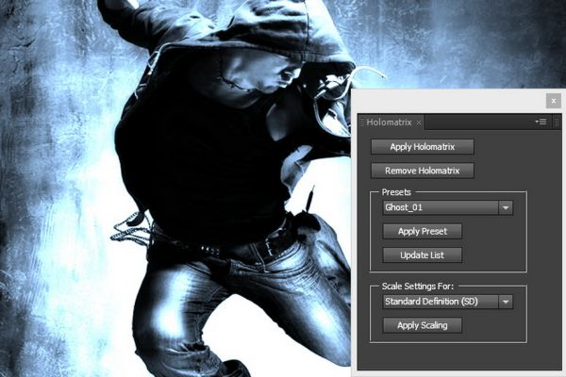Close the floating panel window
566x377 pixels.
(554, 101)
